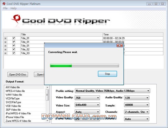Select AVI Video file format

24,87
